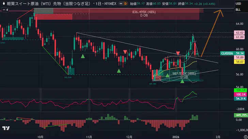Screen dimensions: 248x139
Task: Click the red symbol flag icon in header
Action: click(3, 4)
